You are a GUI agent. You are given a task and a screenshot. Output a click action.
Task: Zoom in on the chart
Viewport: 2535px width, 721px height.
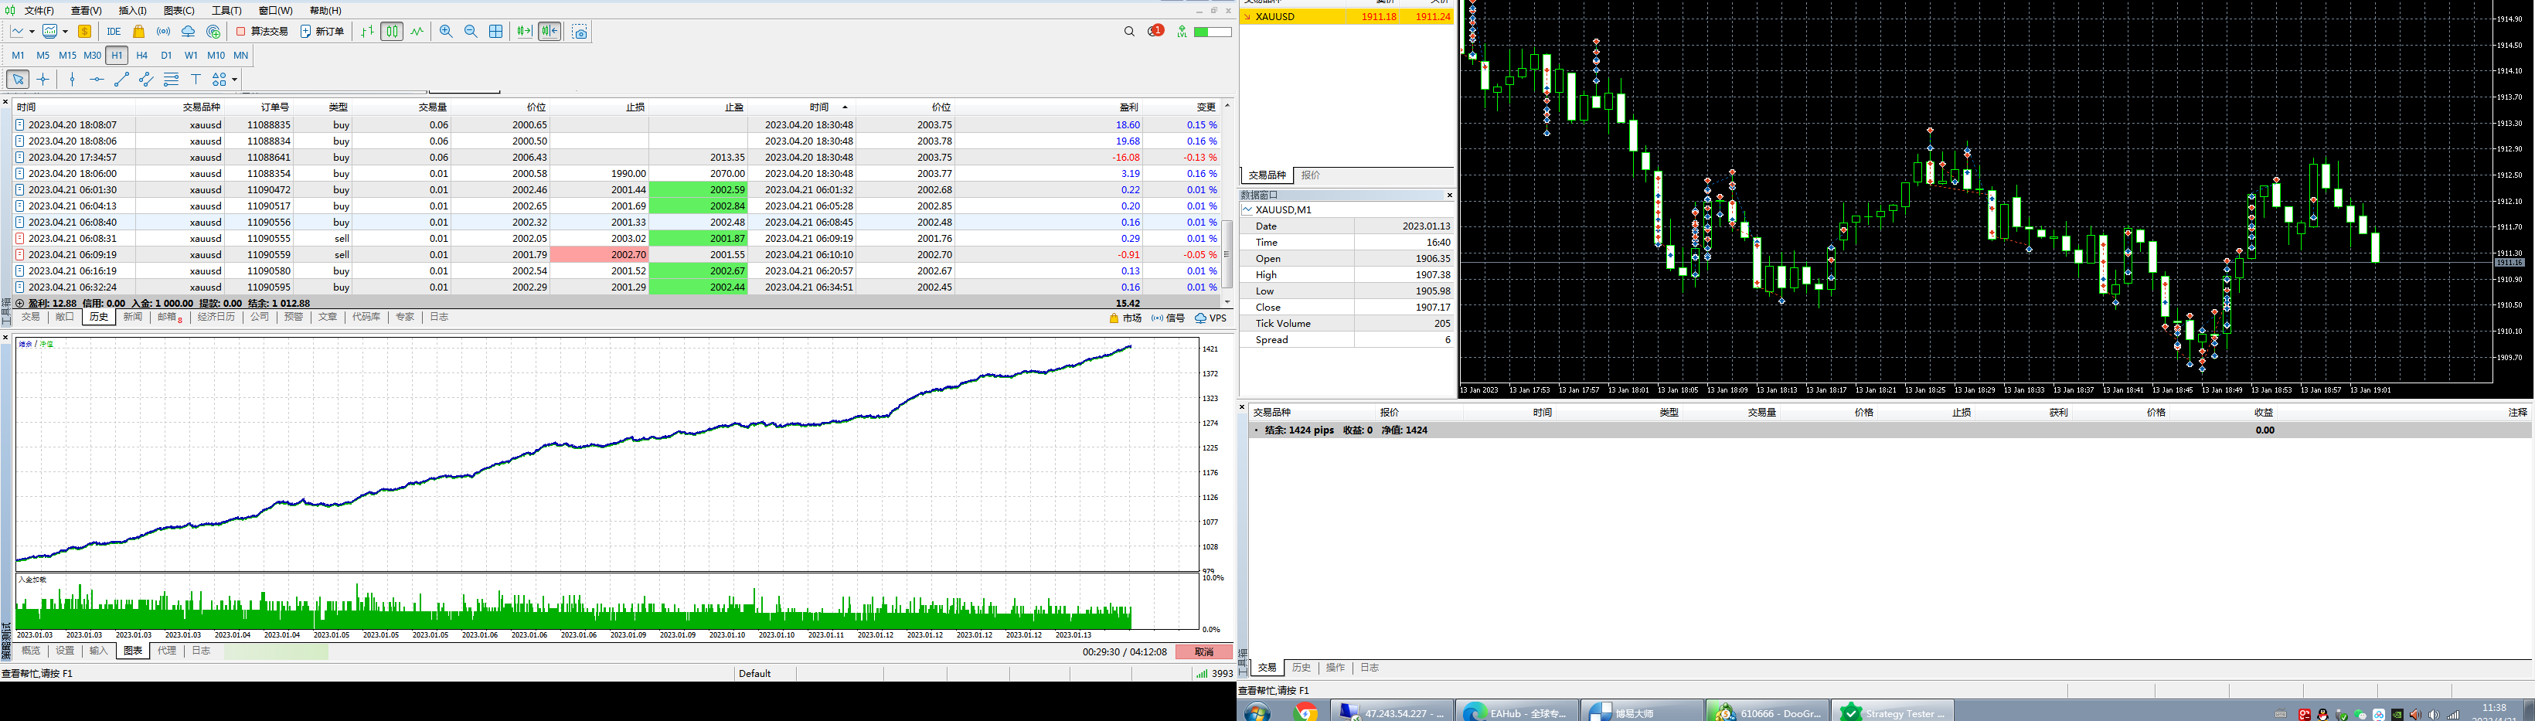click(x=446, y=32)
